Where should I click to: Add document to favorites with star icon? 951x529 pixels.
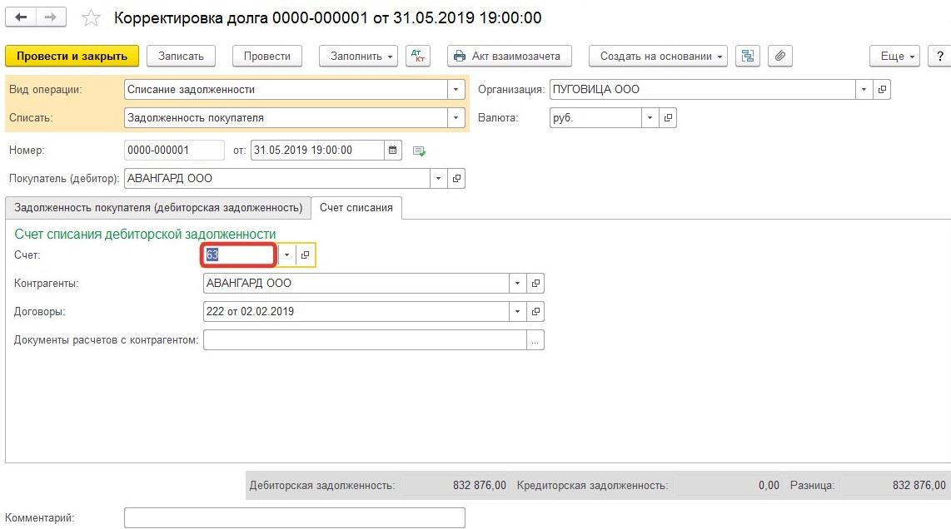(x=92, y=18)
